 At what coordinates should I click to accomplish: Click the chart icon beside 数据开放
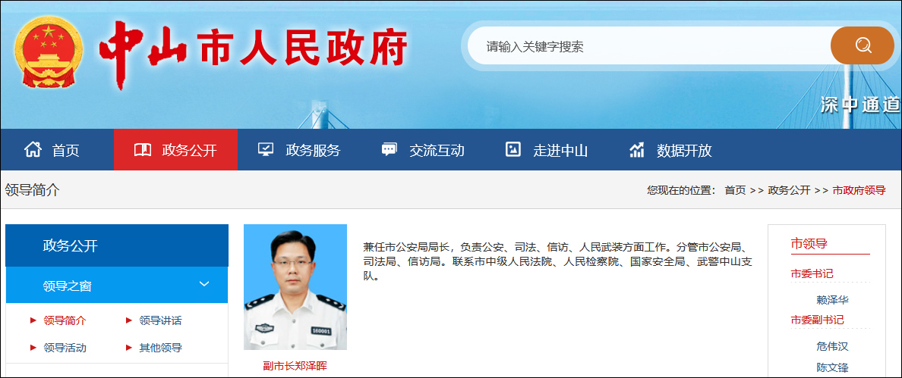tap(637, 150)
